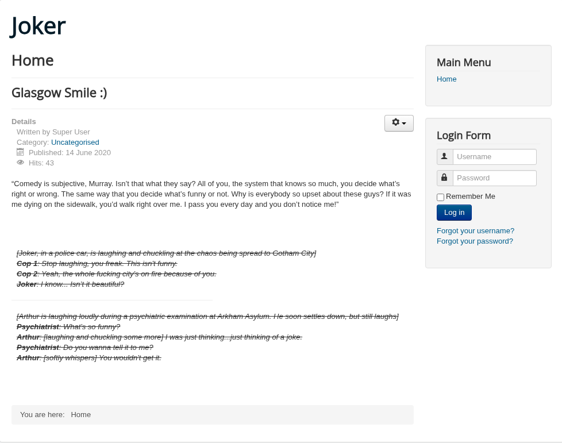Open the Uncategorised category link
The height and width of the screenshot is (443, 562).
tap(75, 142)
